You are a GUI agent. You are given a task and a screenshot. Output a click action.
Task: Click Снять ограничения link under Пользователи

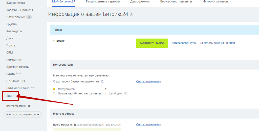tap(148, 82)
